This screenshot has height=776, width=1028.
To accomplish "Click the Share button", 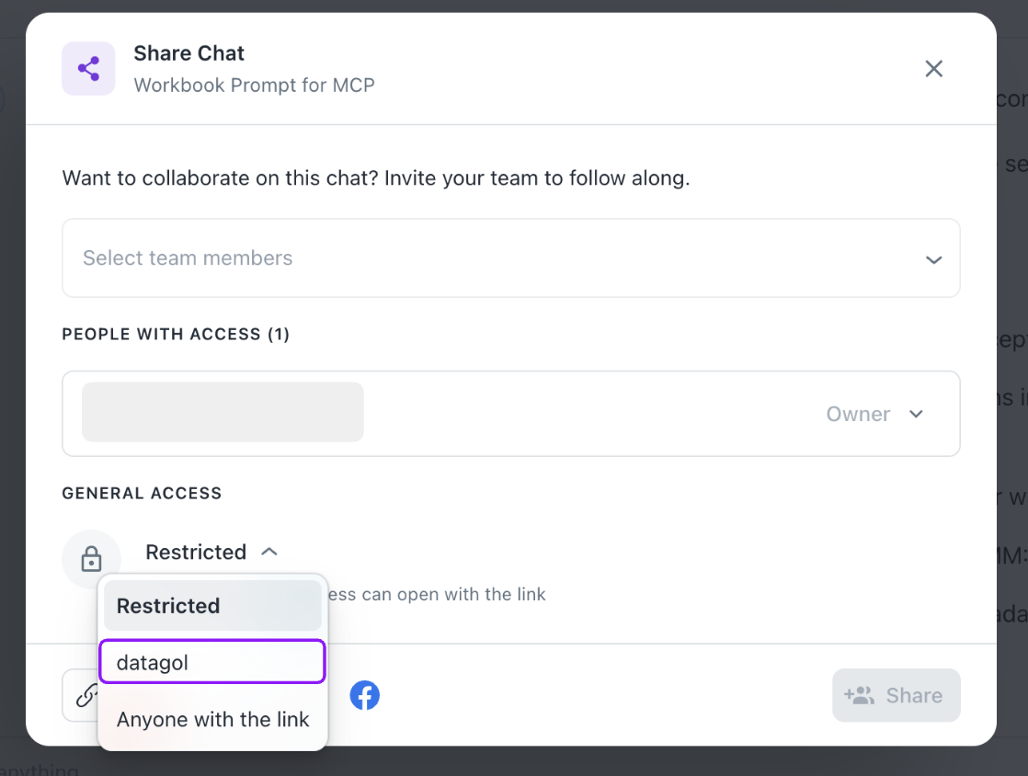I will pos(897,695).
